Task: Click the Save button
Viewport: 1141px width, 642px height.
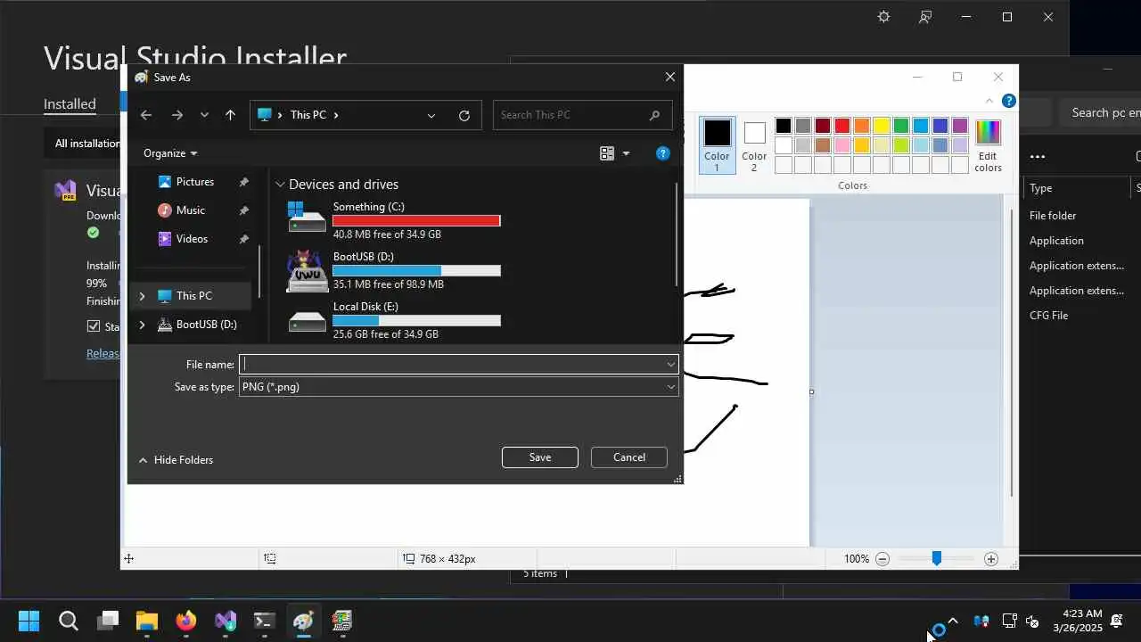Action: pyautogui.click(x=540, y=457)
